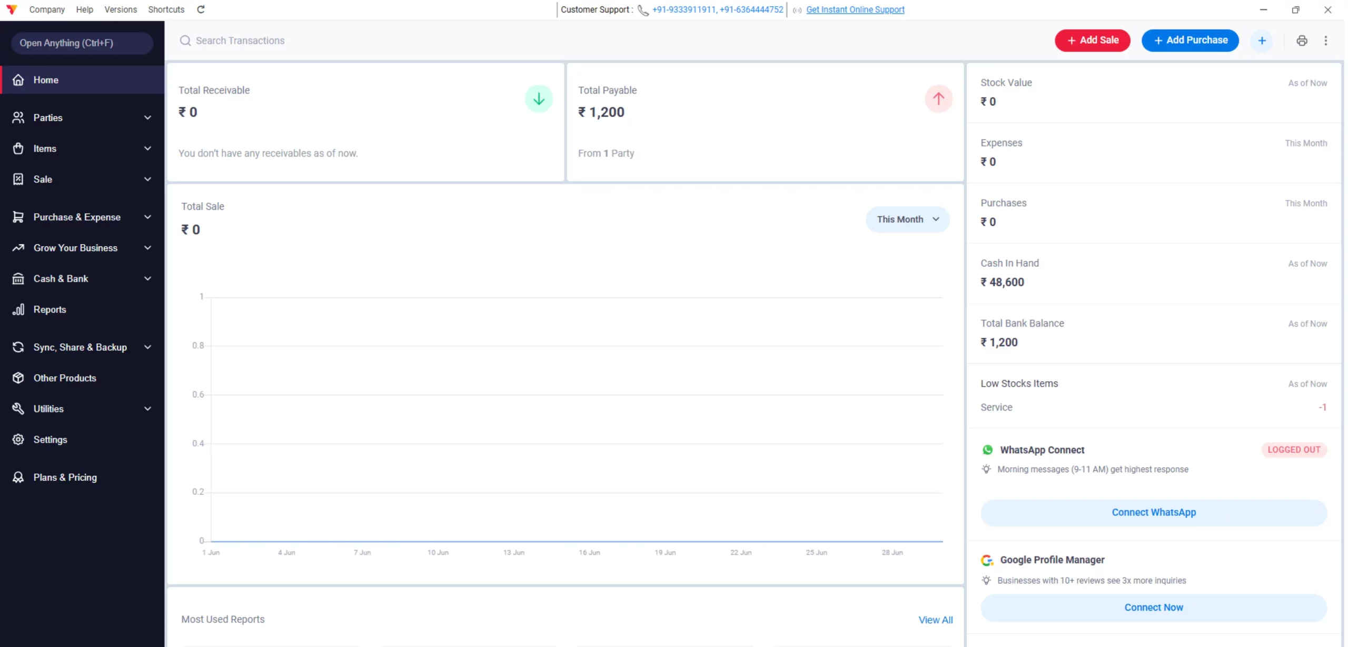Open the three-dot more options menu
This screenshot has width=1348, height=647.
pos(1326,41)
